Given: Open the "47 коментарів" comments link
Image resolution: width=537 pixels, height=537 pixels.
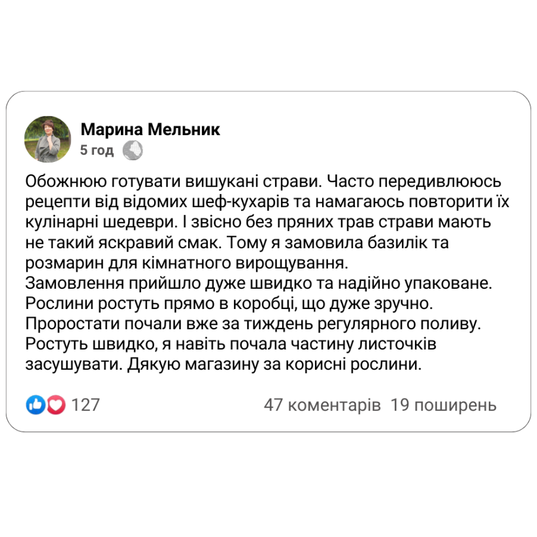Looking at the screenshot, I should coord(322,405).
